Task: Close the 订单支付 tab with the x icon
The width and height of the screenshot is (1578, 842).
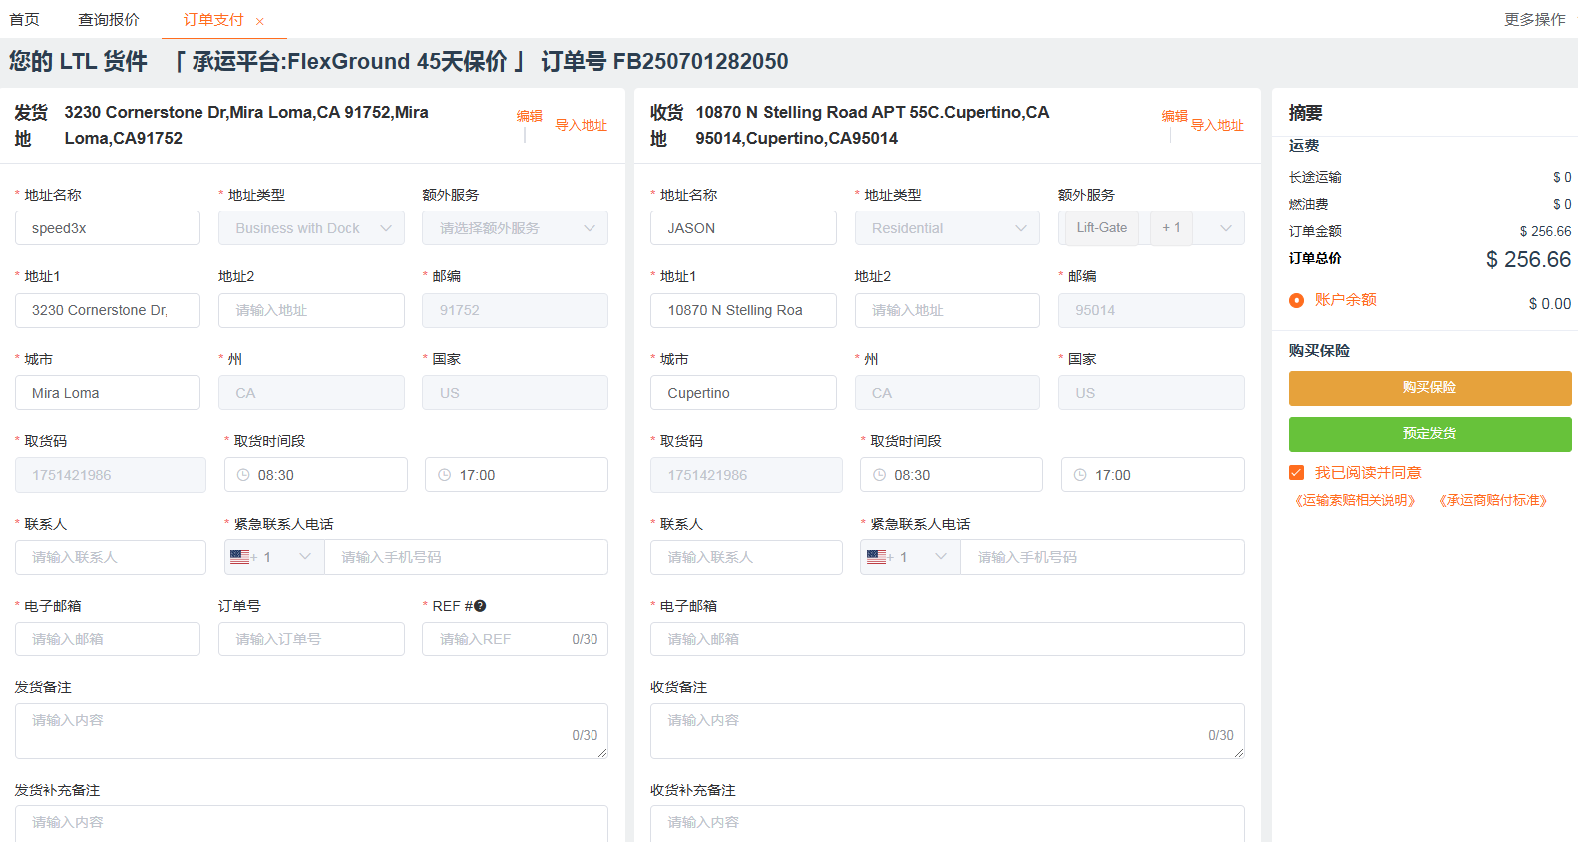Action: pos(260,21)
